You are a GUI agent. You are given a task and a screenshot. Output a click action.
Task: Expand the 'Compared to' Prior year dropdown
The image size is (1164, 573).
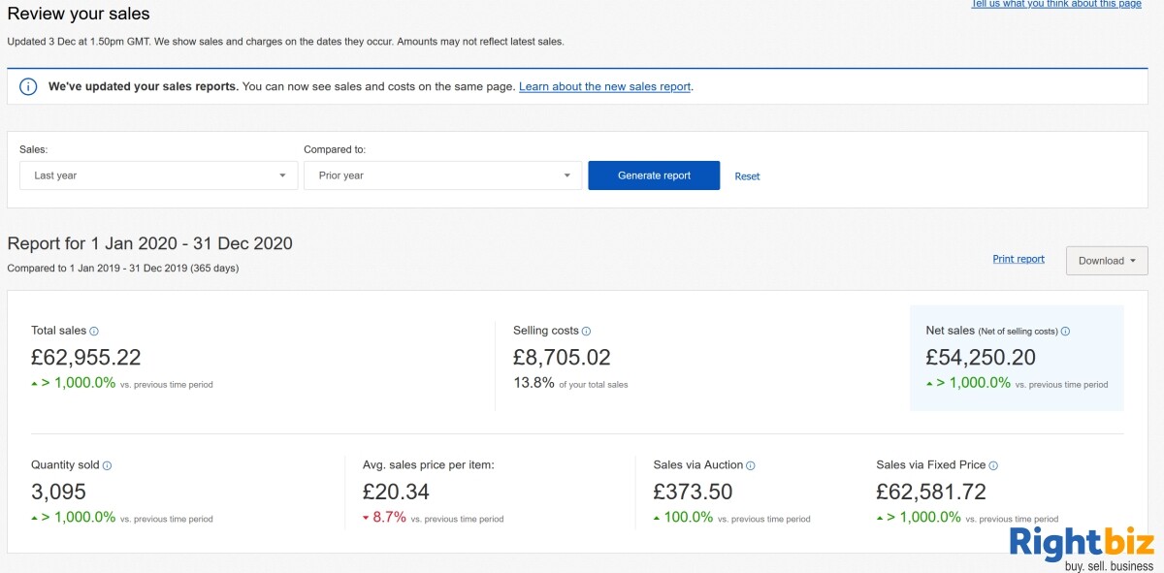point(443,175)
